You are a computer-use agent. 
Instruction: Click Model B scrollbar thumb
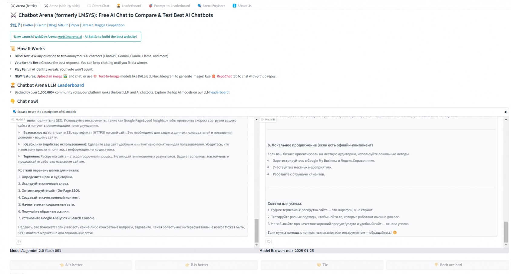click(506, 232)
